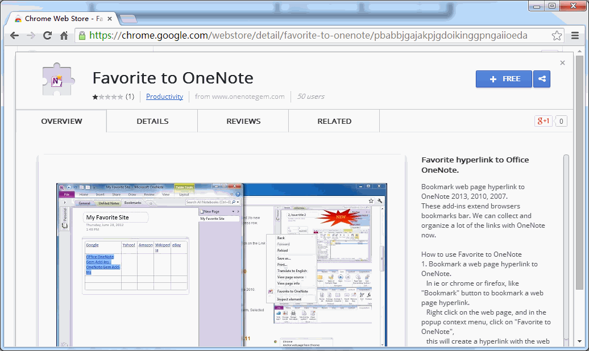Click the 'Favorite to OneNote' title

173,78
